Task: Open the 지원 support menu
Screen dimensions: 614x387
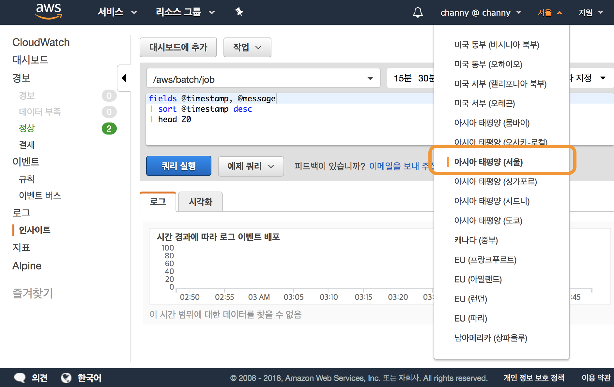Action: point(591,13)
